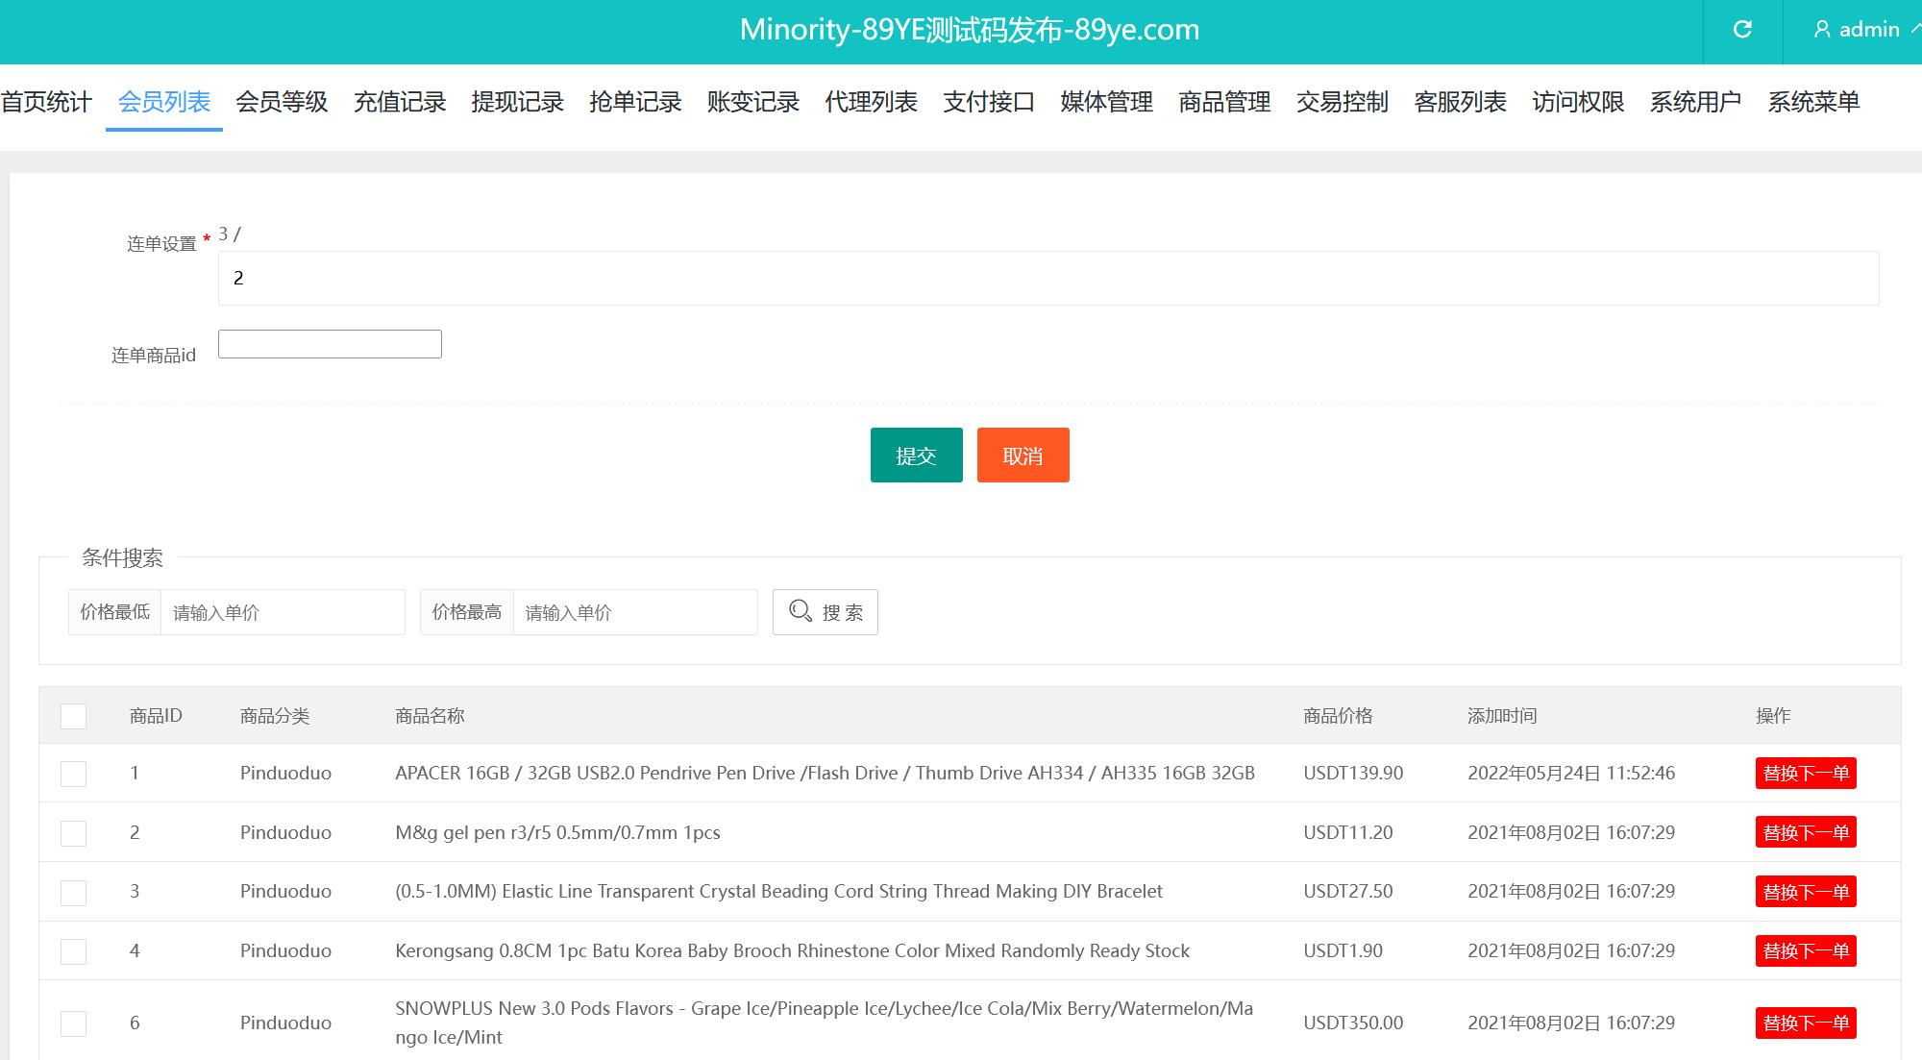Check the box for SNOWPLUS Pods row

pyautogui.click(x=73, y=1023)
